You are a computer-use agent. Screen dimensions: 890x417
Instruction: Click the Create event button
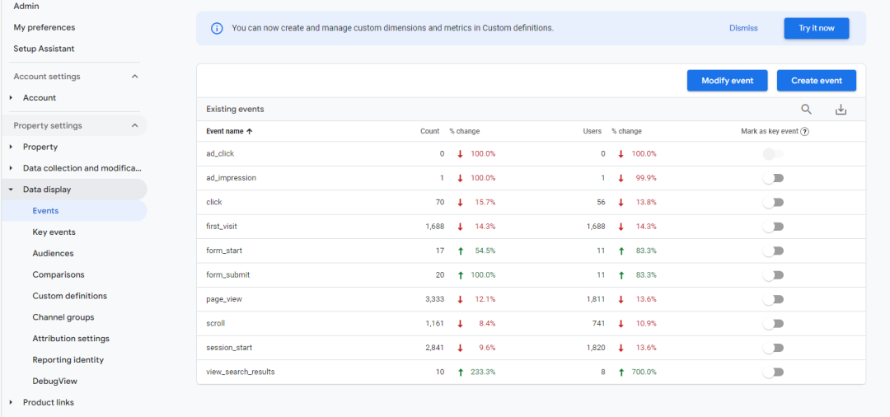coord(816,81)
